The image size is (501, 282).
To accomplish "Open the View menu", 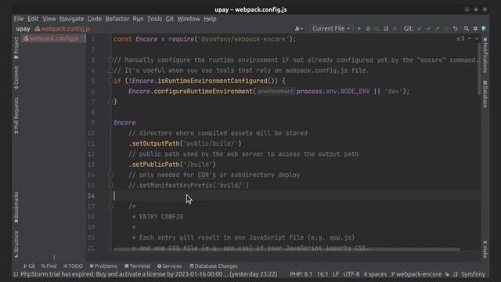I will click(49, 19).
